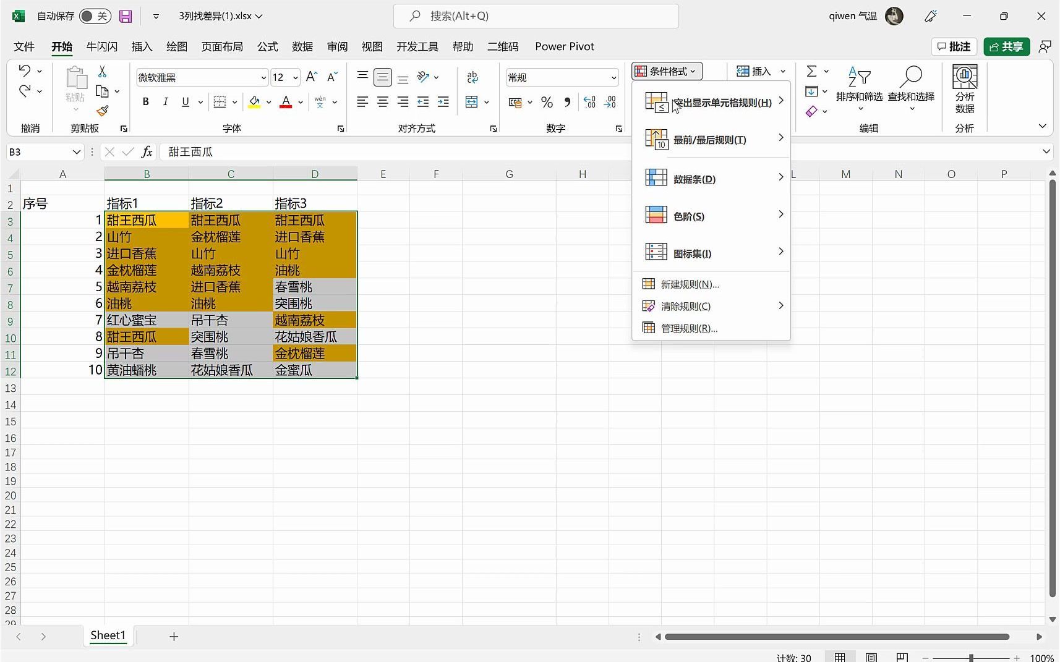Click the Cut scissors icon
The width and height of the screenshot is (1060, 662).
[x=102, y=72]
